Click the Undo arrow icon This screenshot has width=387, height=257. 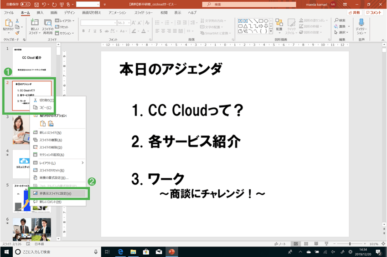click(44, 5)
